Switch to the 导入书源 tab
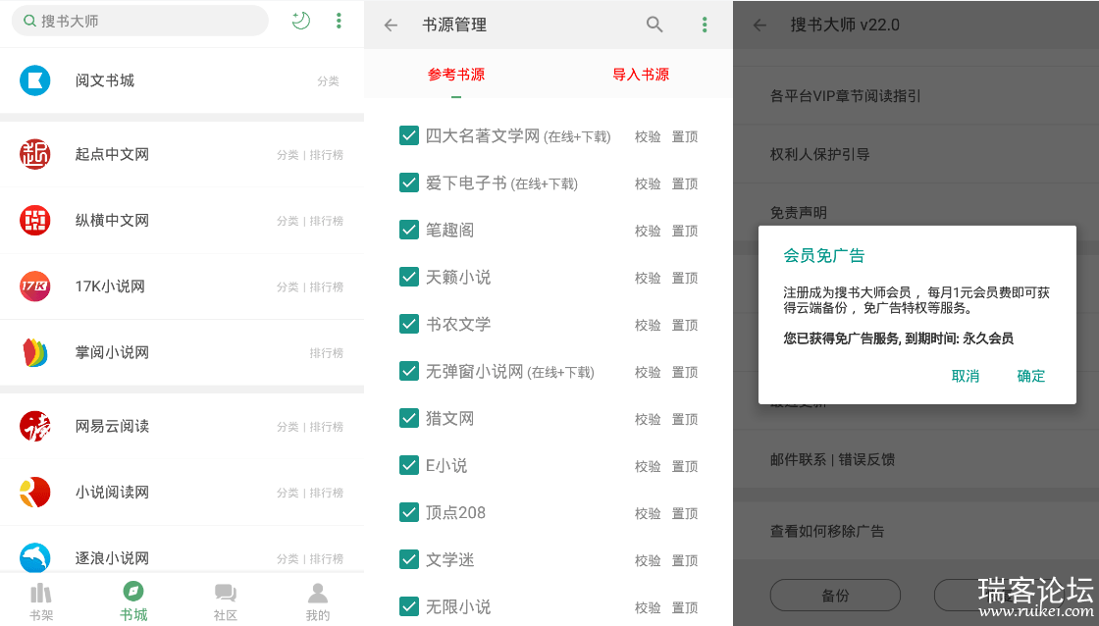 (641, 75)
